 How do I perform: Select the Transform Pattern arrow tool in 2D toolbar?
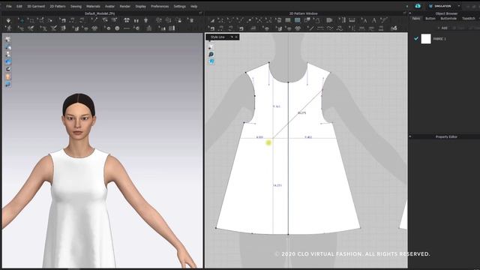pos(212,20)
